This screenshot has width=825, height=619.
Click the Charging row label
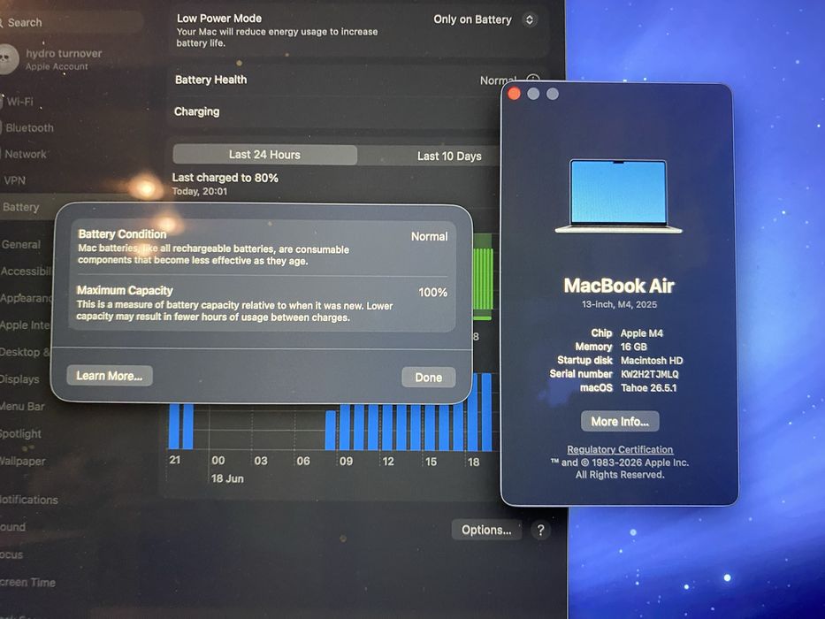click(197, 111)
